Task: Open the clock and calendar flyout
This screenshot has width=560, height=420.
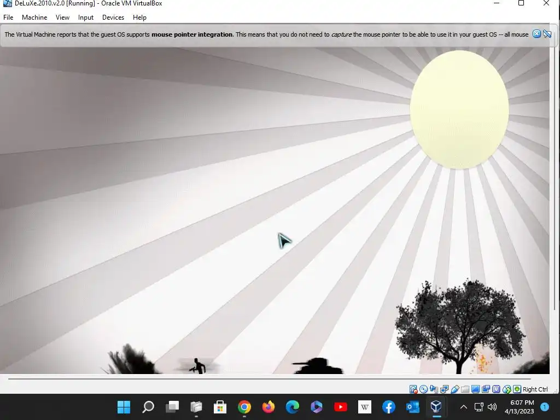Action: tap(520, 407)
